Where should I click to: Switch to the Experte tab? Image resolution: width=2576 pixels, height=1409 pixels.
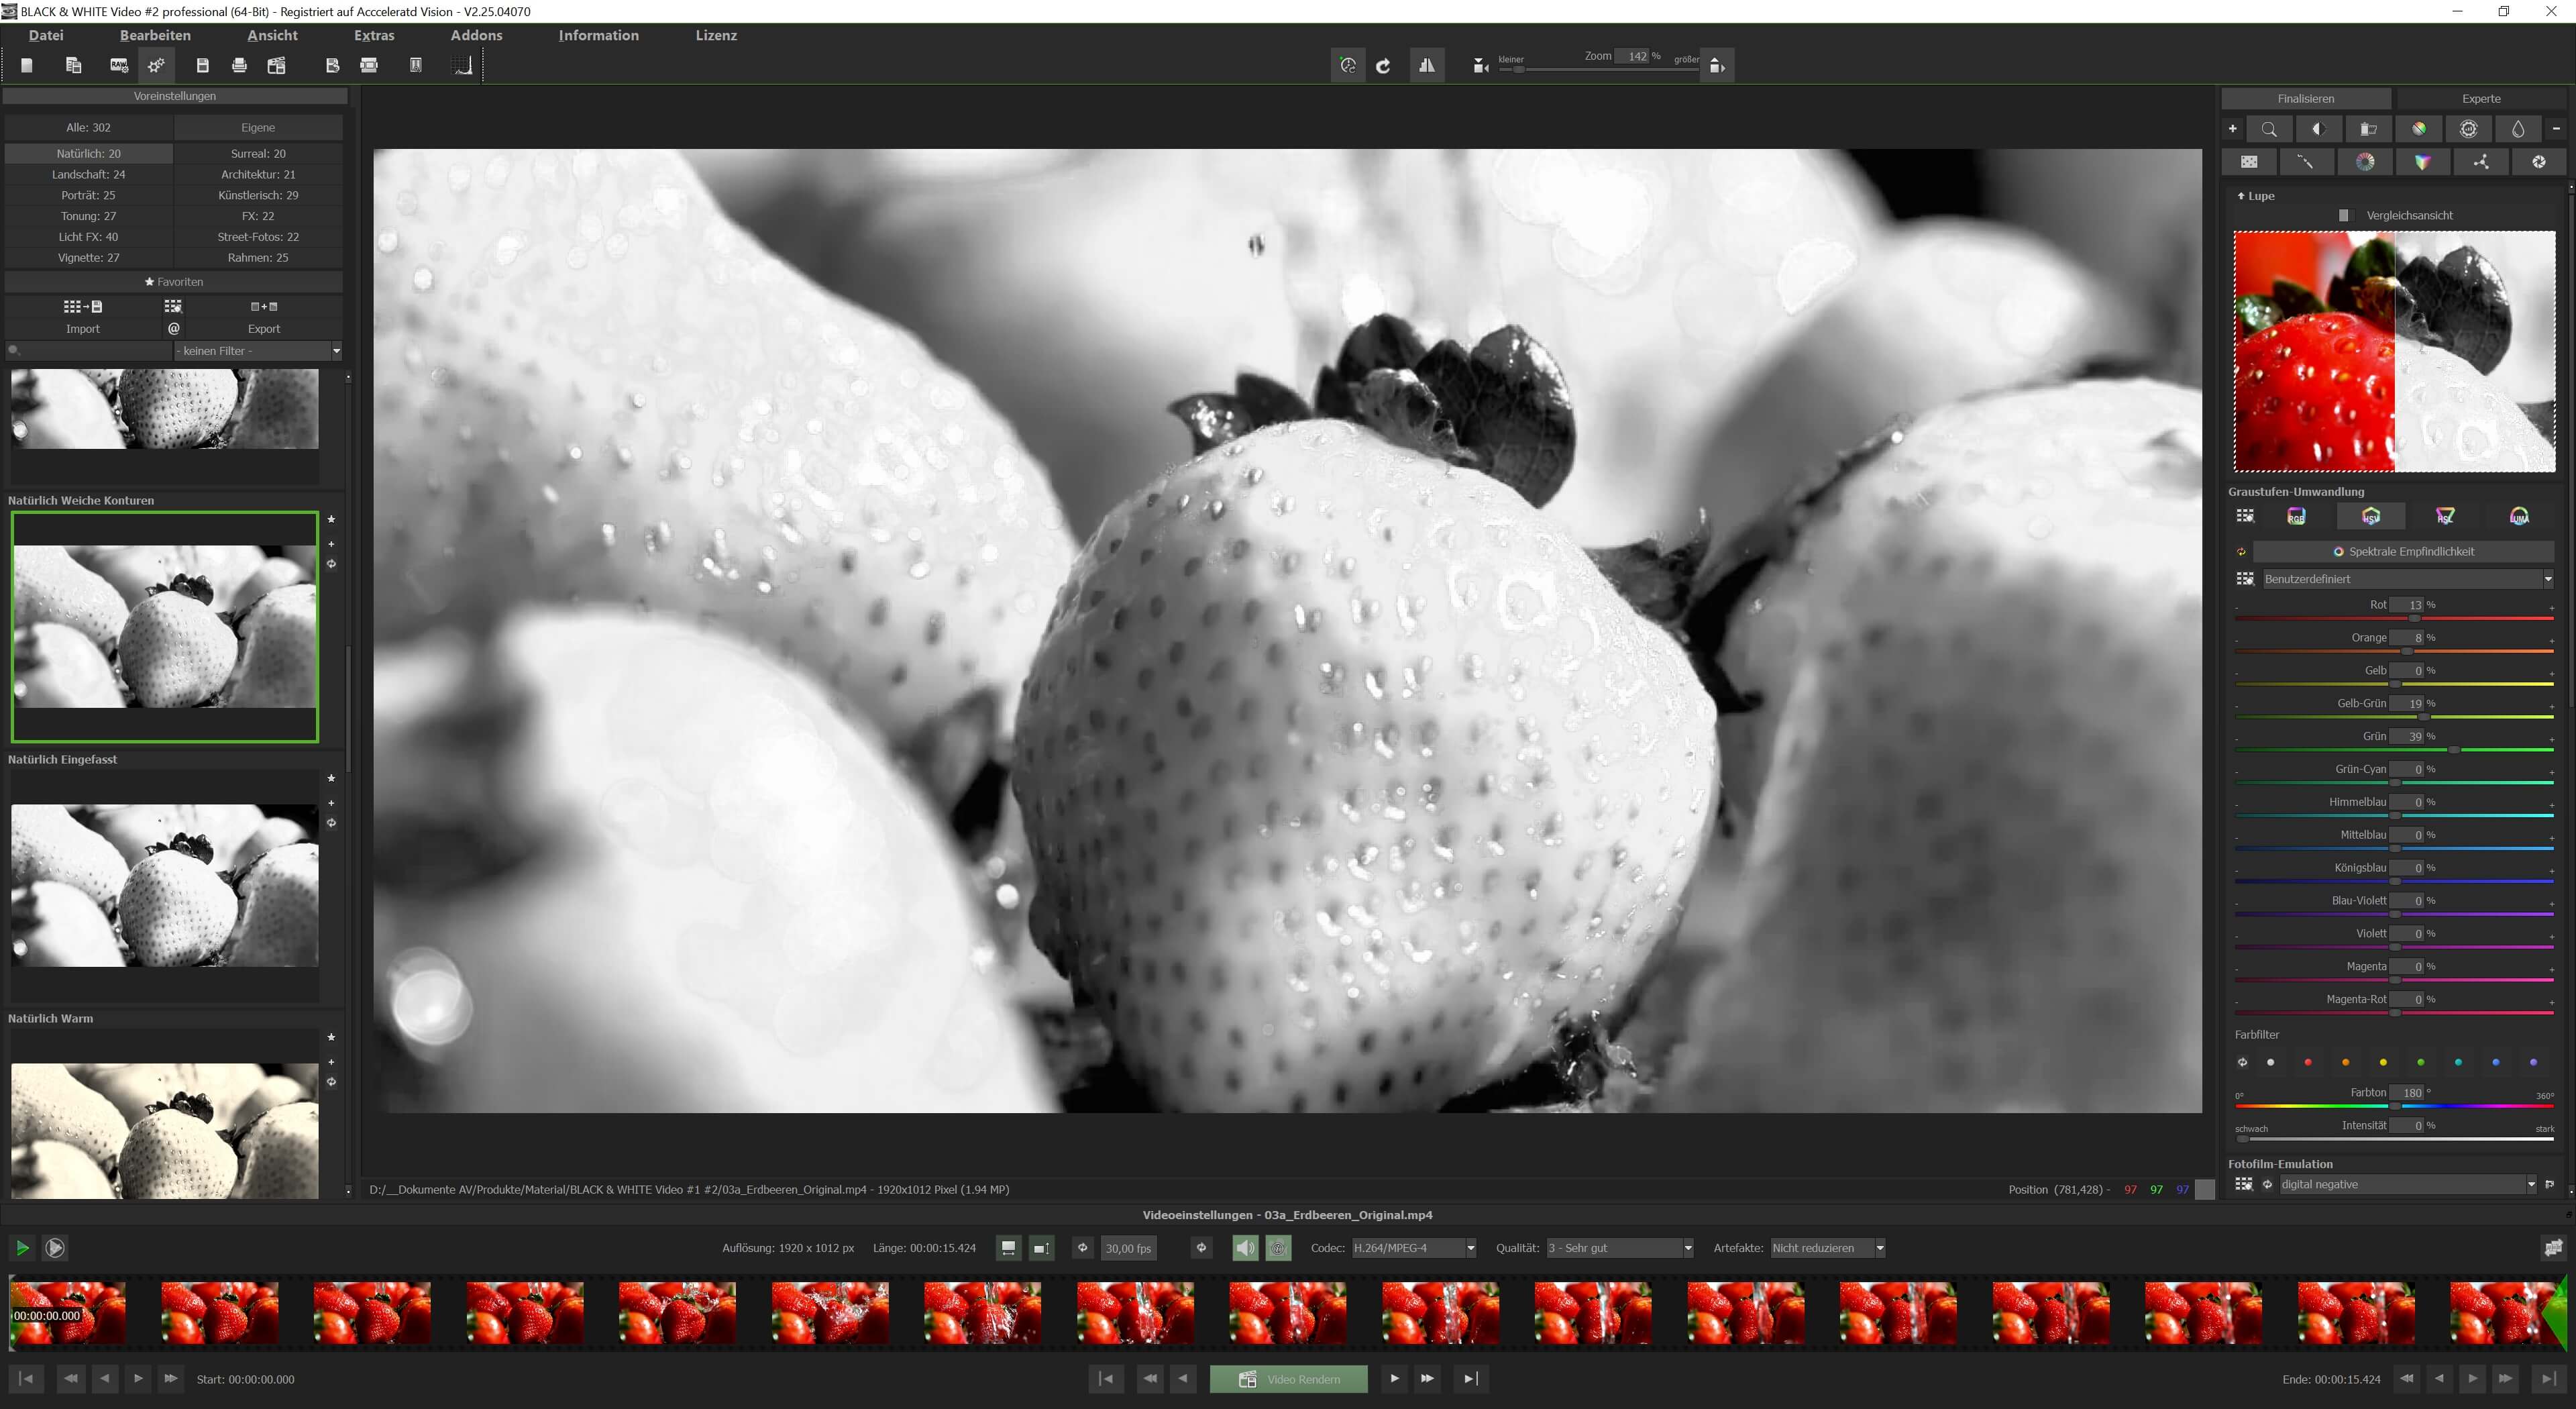click(x=2481, y=98)
